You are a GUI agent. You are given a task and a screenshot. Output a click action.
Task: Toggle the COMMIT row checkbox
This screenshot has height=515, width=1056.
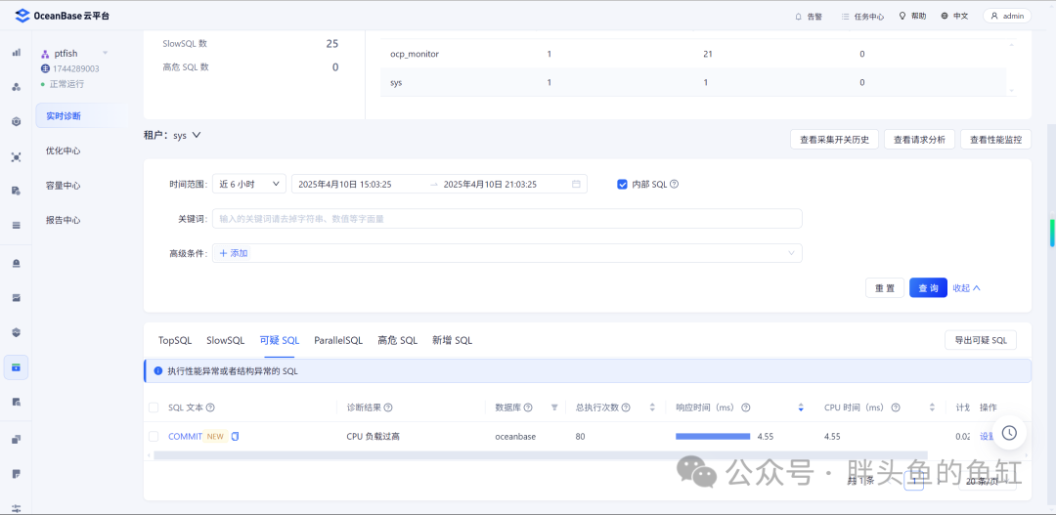pyautogui.click(x=154, y=436)
